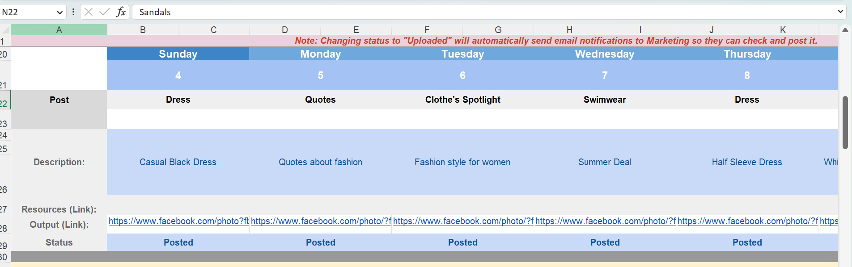
Task: Select column J header
Action: 712,30
